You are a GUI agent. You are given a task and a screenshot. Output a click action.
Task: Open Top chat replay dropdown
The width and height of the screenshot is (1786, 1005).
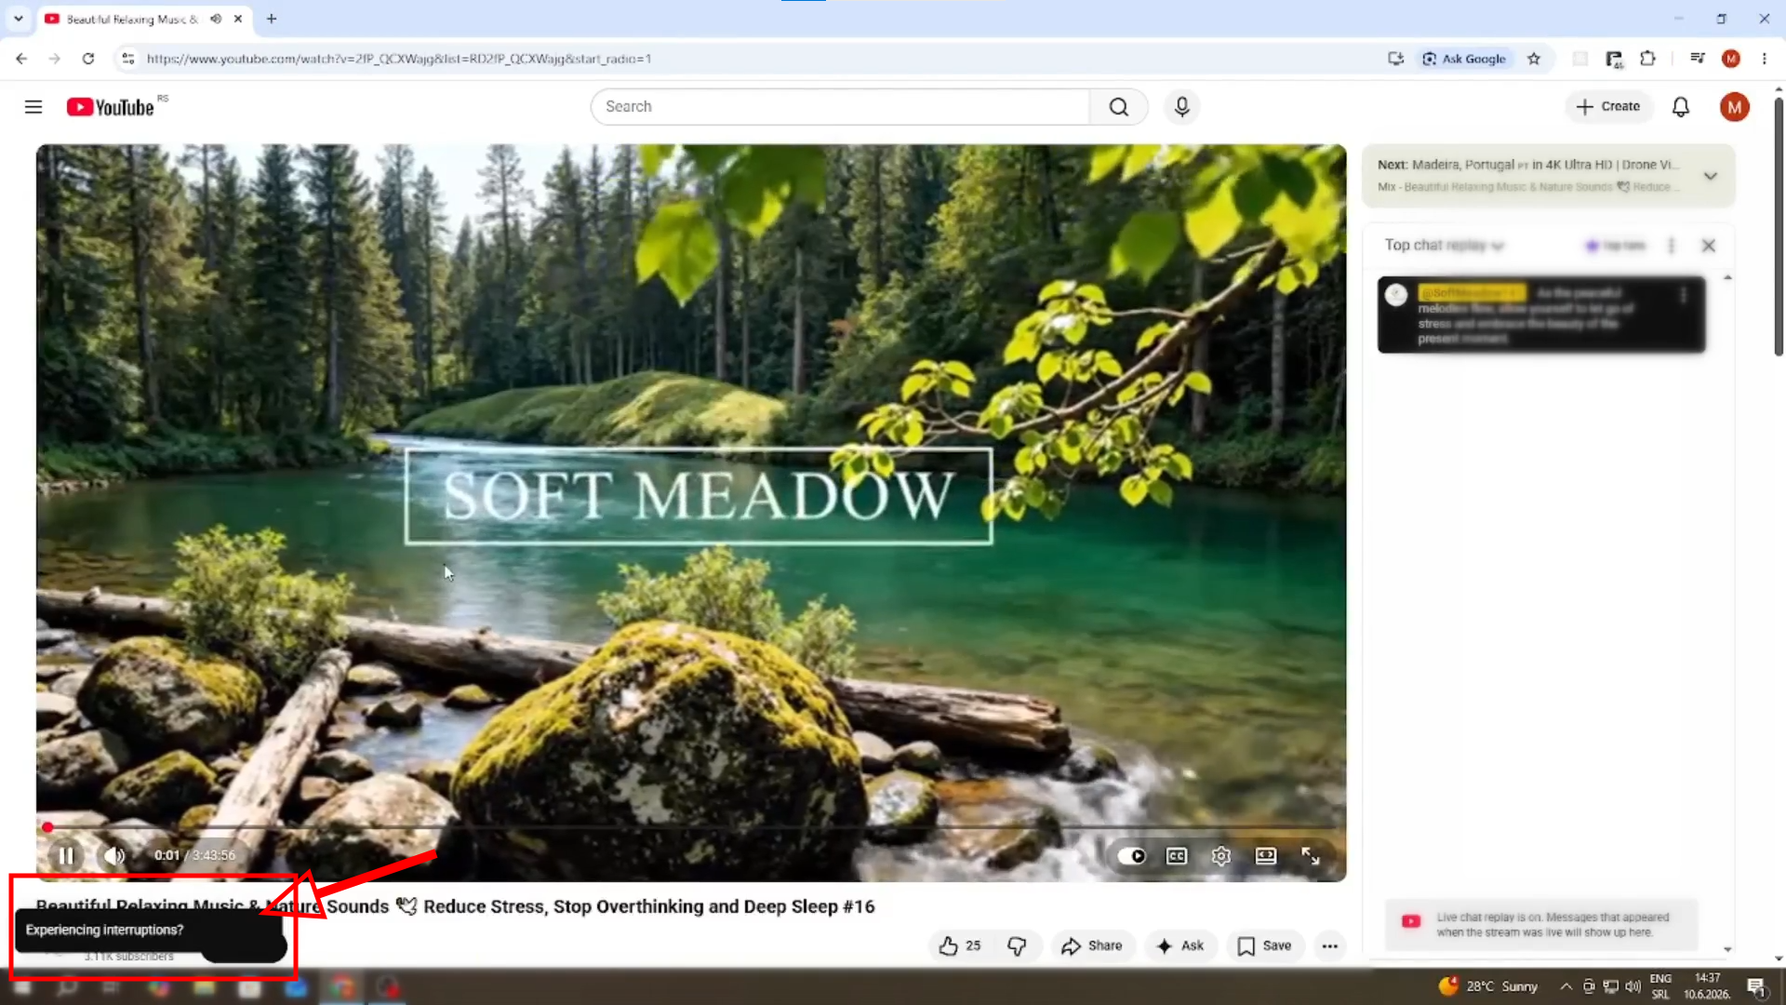[1444, 246]
